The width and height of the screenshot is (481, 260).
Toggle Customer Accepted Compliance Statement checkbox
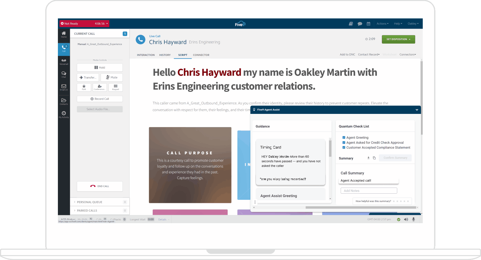point(344,147)
